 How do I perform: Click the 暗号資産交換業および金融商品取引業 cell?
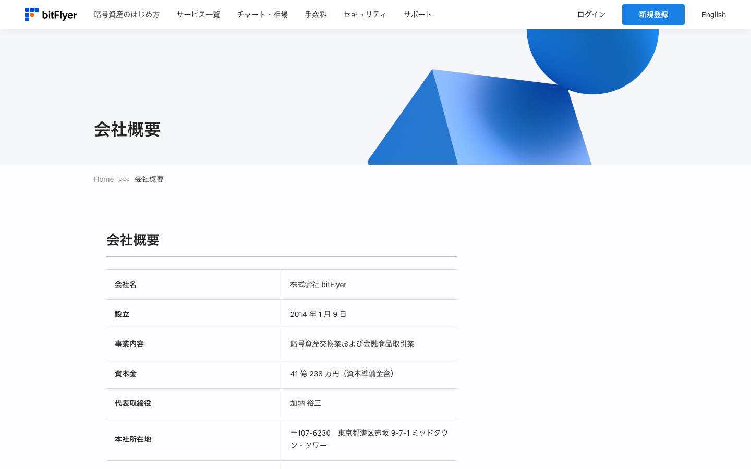click(369, 344)
